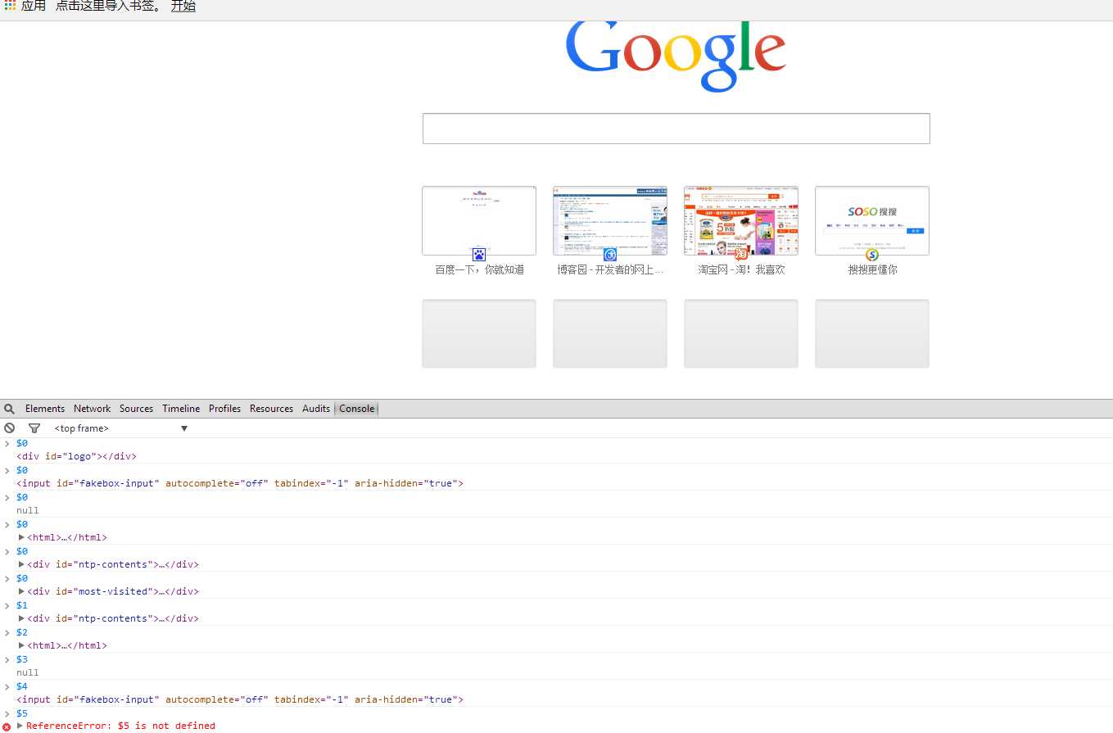Focus the Google search box

pyautogui.click(x=676, y=129)
